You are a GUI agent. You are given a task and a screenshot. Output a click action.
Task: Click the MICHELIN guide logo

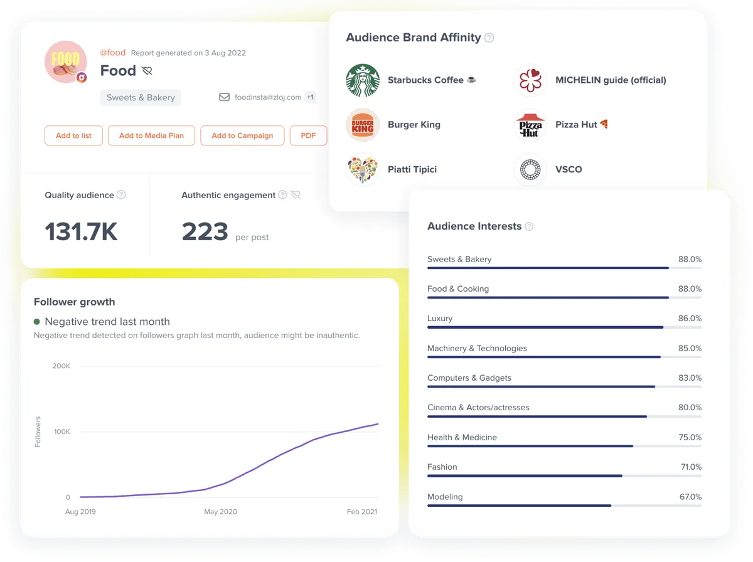[x=530, y=80]
